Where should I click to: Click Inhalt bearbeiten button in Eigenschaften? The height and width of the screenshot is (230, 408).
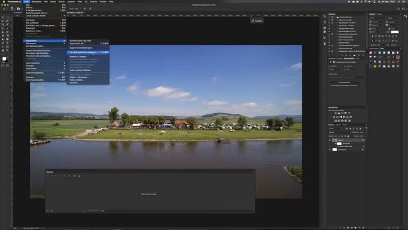pos(344,82)
